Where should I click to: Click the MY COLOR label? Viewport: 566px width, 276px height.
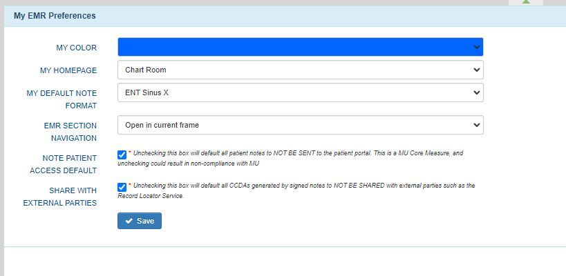click(76, 48)
